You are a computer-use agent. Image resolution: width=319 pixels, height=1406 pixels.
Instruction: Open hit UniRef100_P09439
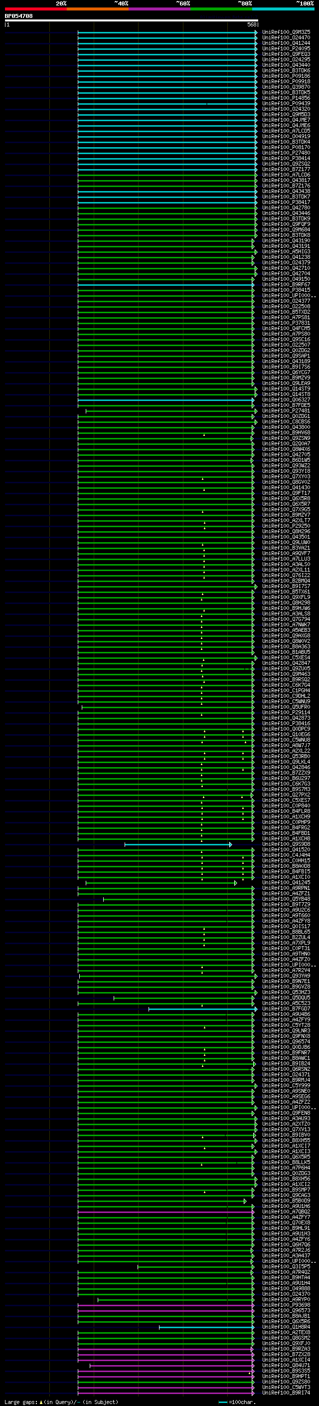(286, 103)
